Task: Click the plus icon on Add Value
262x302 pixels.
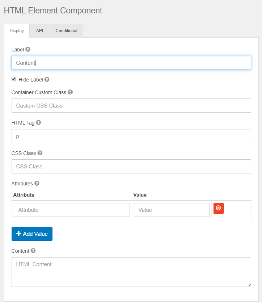Action: click(19, 234)
